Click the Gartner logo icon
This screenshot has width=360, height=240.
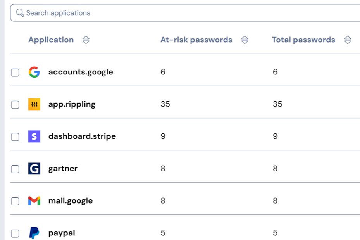tap(34, 169)
